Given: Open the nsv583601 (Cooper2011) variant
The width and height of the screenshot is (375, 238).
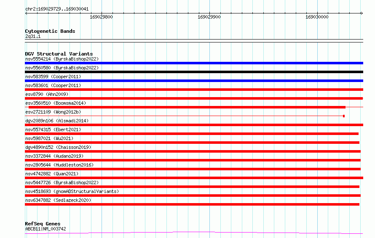Looking at the screenshot, I should [53, 85].
